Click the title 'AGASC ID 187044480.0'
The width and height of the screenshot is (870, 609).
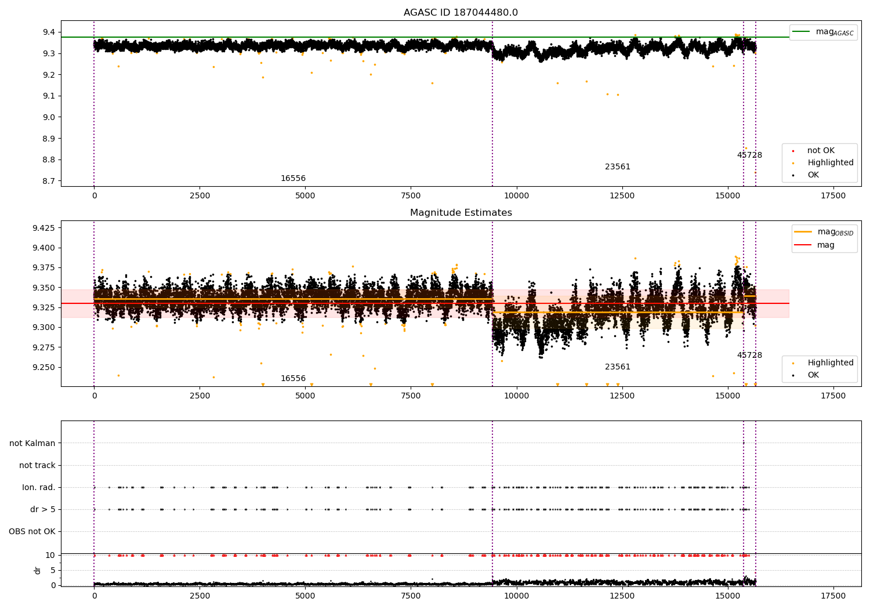pyautogui.click(x=461, y=13)
